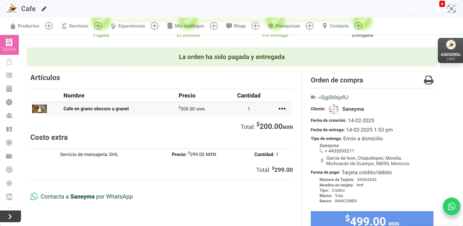This screenshot has width=463, height=226.
Task: Toggle the En proceso order status
Action: pyautogui.click(x=188, y=35)
